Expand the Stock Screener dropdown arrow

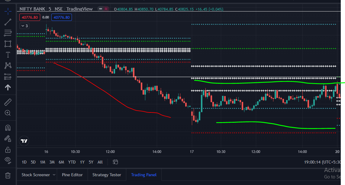pyautogui.click(x=54, y=175)
